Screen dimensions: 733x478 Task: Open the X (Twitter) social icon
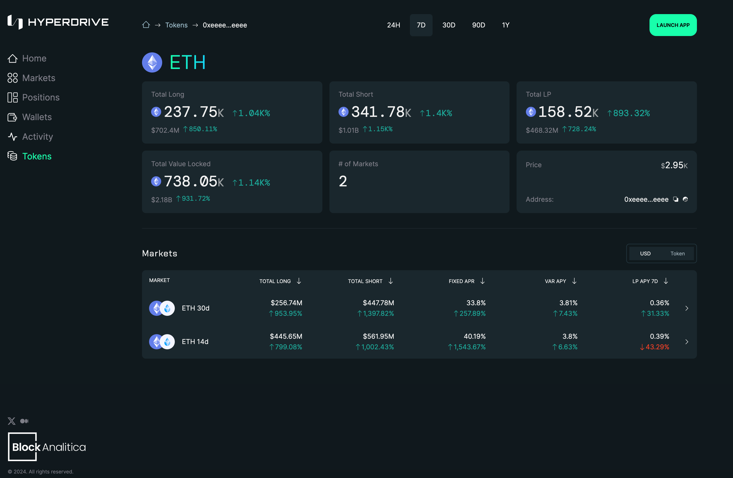pos(12,421)
